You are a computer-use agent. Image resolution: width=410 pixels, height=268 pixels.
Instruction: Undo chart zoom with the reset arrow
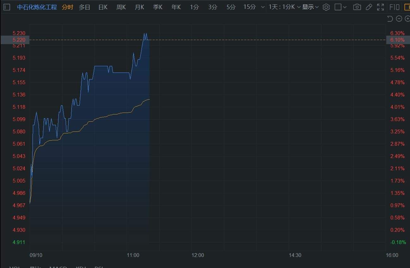390,19
